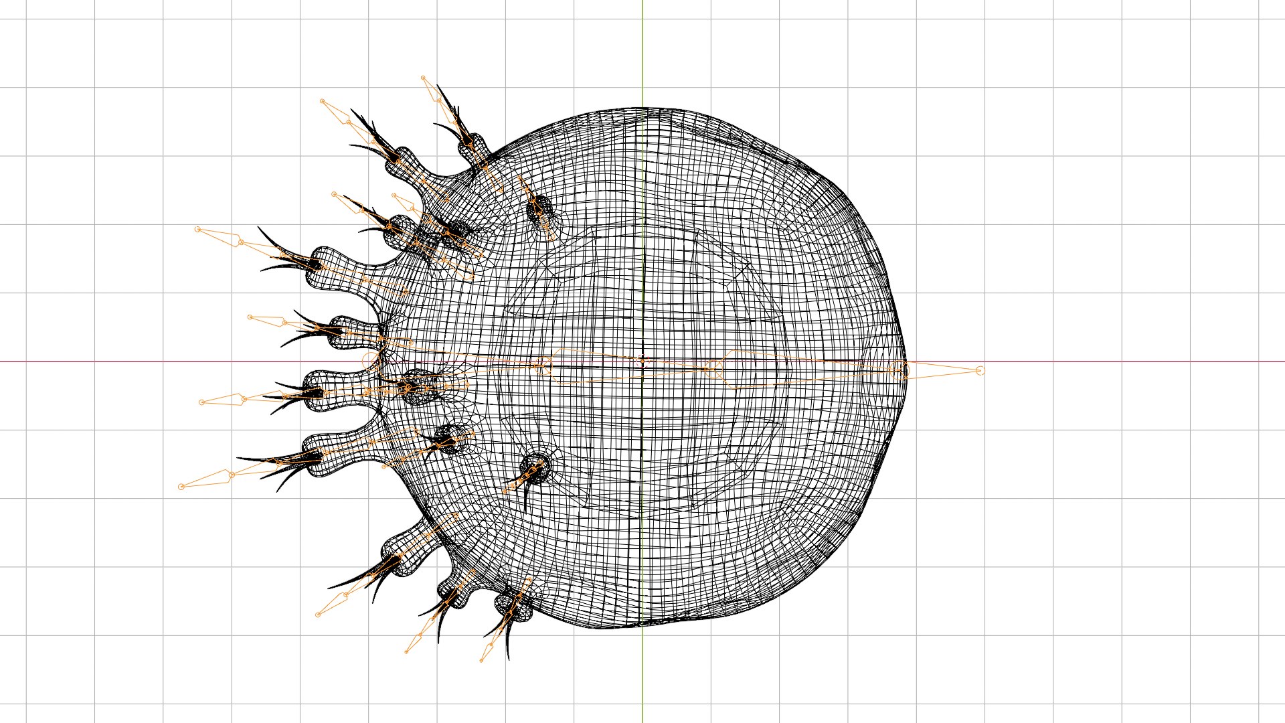Select the large round wireframe body mesh
Viewport: 1285px width, 723px height.
[x=642, y=368]
